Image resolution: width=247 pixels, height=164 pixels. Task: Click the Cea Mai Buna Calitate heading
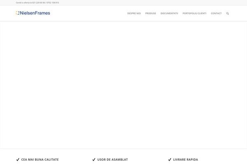[40, 159]
